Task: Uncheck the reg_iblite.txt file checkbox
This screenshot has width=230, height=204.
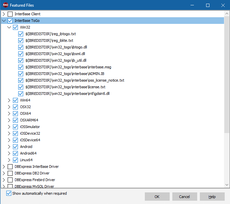Action: tap(21, 40)
